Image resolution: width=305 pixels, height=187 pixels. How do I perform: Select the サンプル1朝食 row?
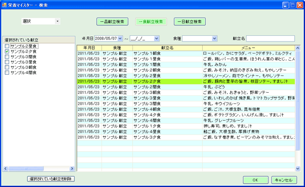pos(186,53)
